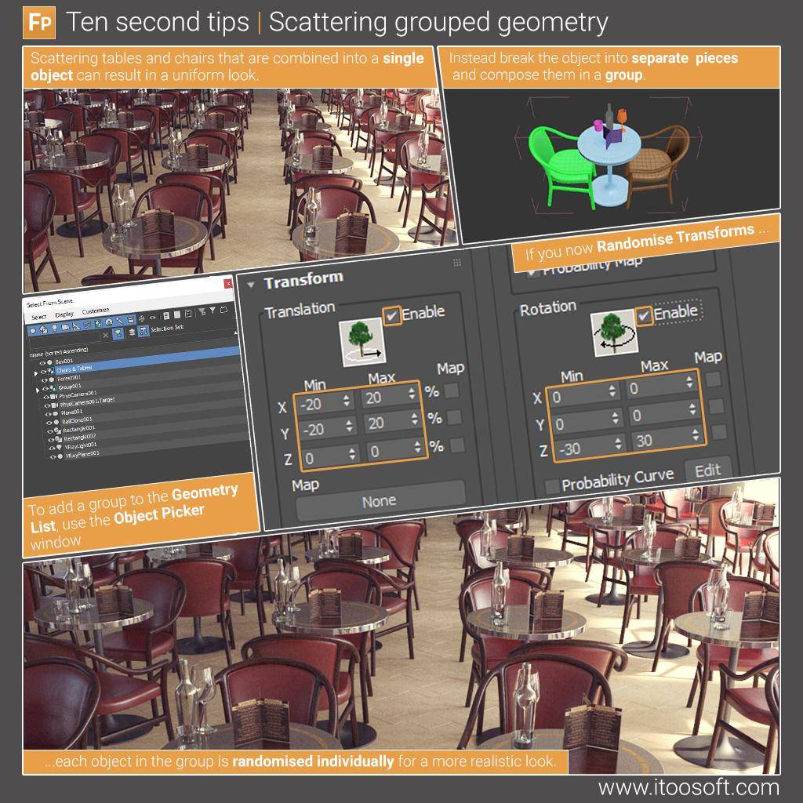This screenshot has height=803, width=803.
Task: Click Edit next to Probability Curve
Action: [710, 469]
